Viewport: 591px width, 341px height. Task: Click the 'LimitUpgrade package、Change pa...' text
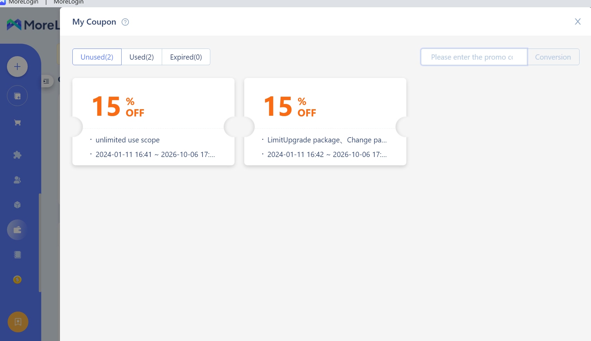(x=327, y=140)
